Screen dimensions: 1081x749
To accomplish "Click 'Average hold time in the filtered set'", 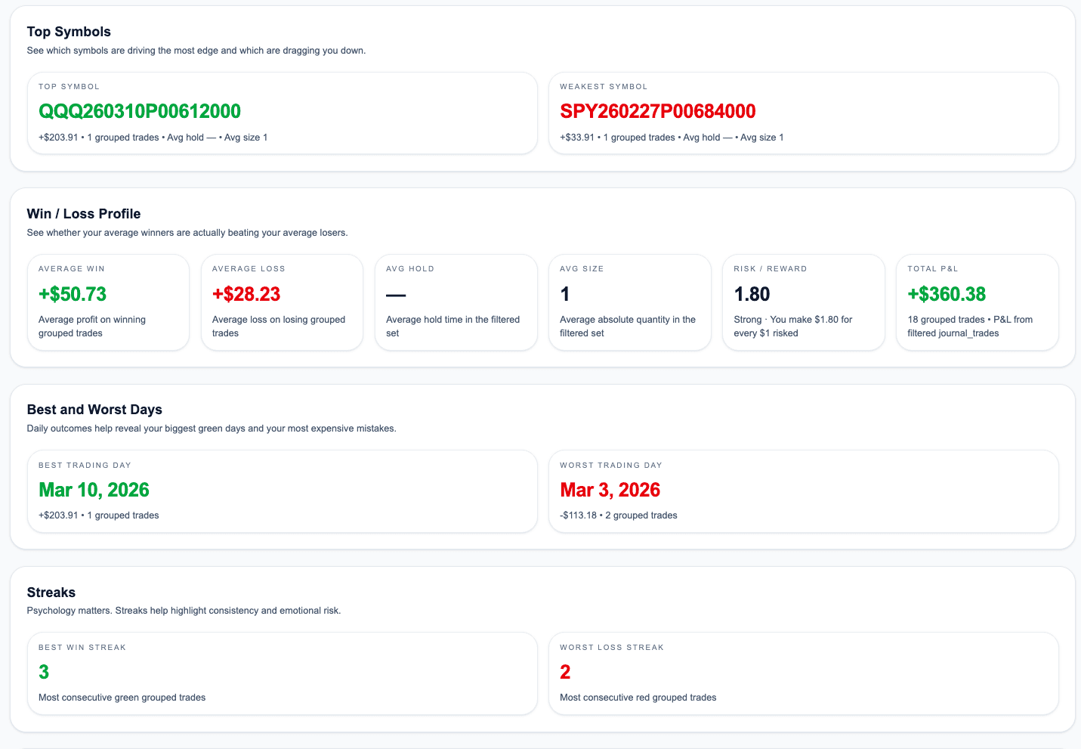I will click(453, 327).
